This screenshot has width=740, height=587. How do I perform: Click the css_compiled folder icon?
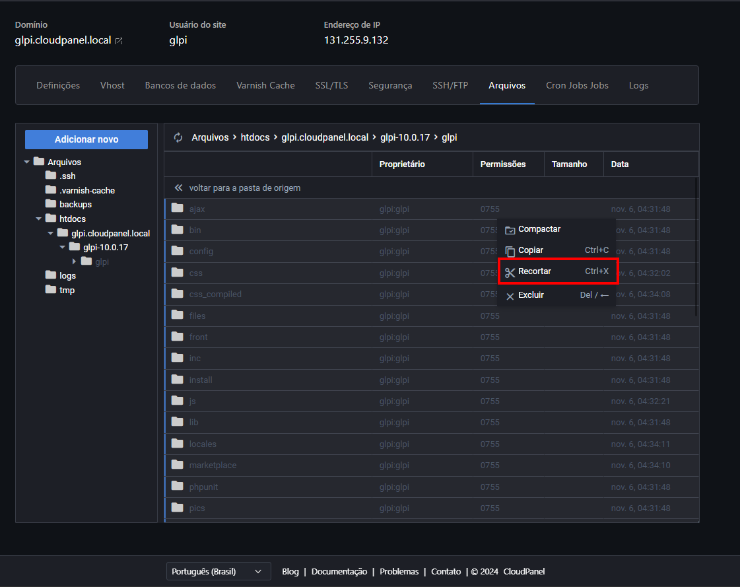click(x=178, y=294)
